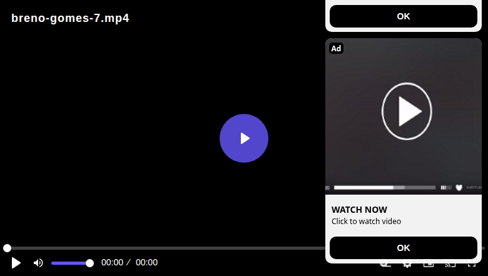The height and width of the screenshot is (276, 488).
Task: Click the white circled play icon in the ad
Action: [407, 111]
